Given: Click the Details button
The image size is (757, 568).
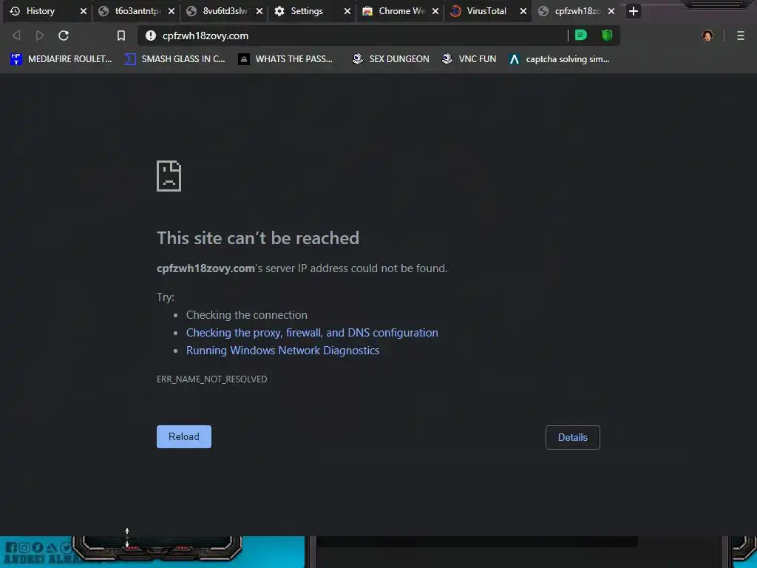Looking at the screenshot, I should click(x=573, y=438).
